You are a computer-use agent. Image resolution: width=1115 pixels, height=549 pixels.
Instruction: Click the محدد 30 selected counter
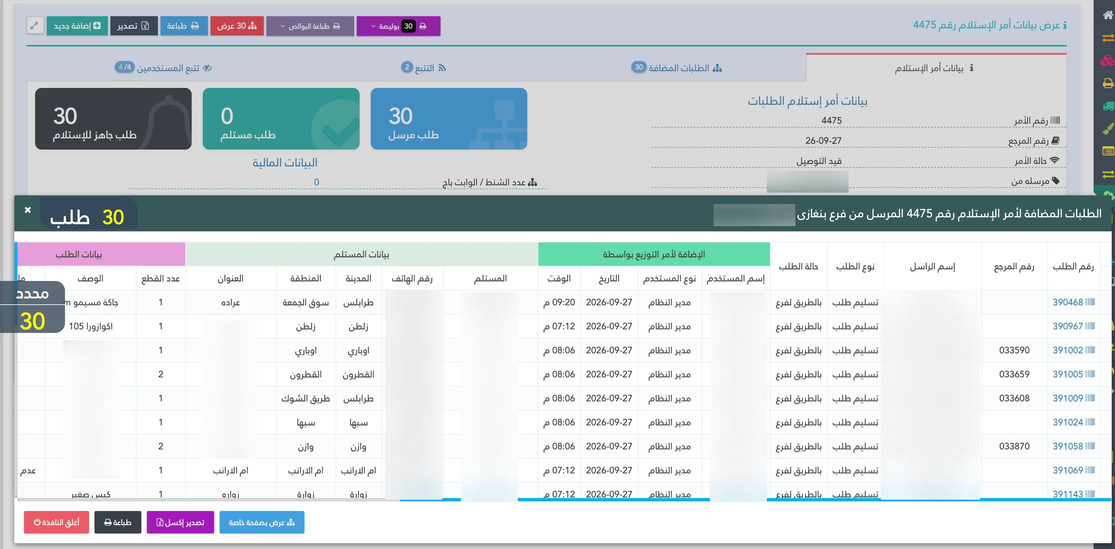(32, 307)
